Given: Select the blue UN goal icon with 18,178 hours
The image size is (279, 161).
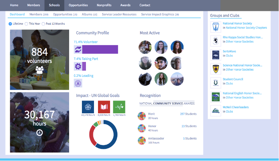Looking at the screenshot, I should tap(88, 107).
